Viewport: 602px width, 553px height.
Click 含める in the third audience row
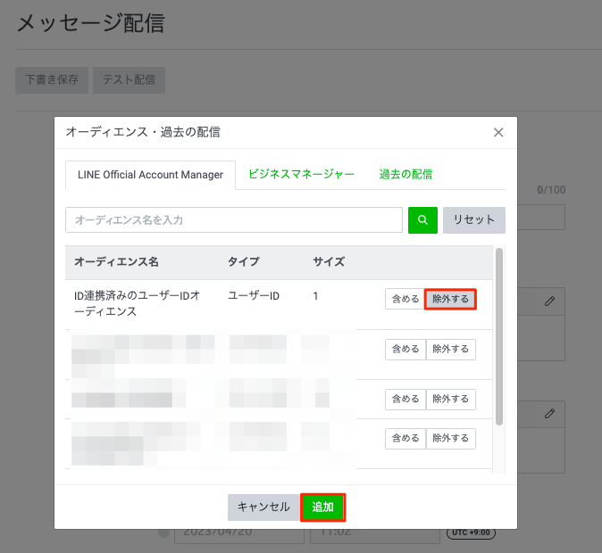click(x=405, y=400)
